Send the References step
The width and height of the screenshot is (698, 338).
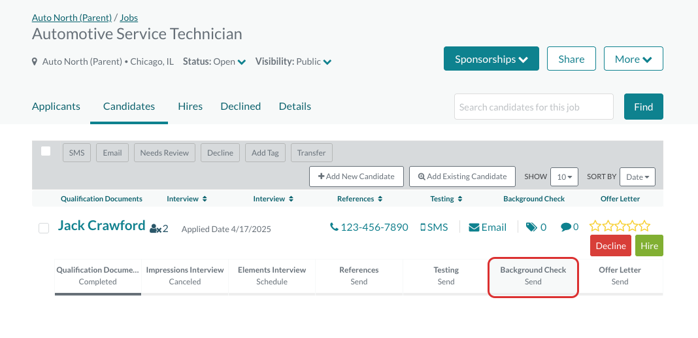click(359, 276)
